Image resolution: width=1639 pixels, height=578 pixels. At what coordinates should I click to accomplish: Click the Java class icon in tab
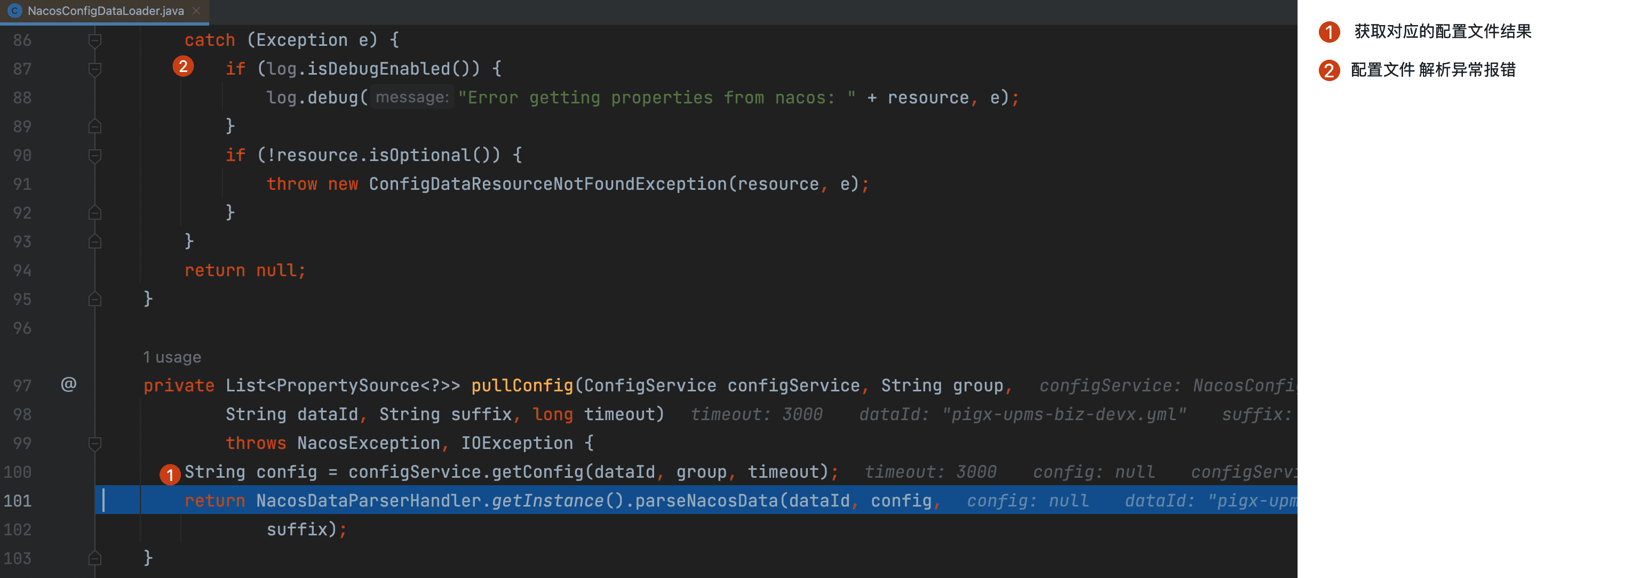(14, 11)
